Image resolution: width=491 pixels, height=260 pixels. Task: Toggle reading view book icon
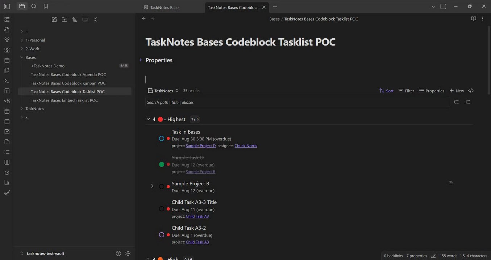[473, 19]
